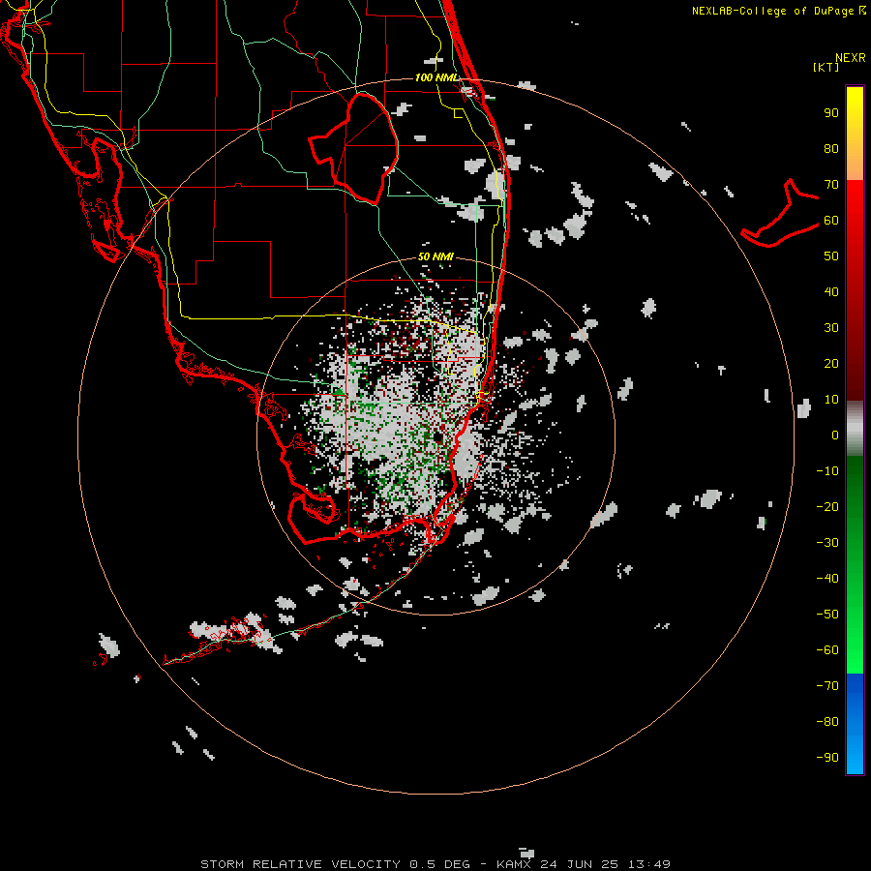Click the "100 NMI" range ring label
The width and height of the screenshot is (871, 871).
[437, 77]
